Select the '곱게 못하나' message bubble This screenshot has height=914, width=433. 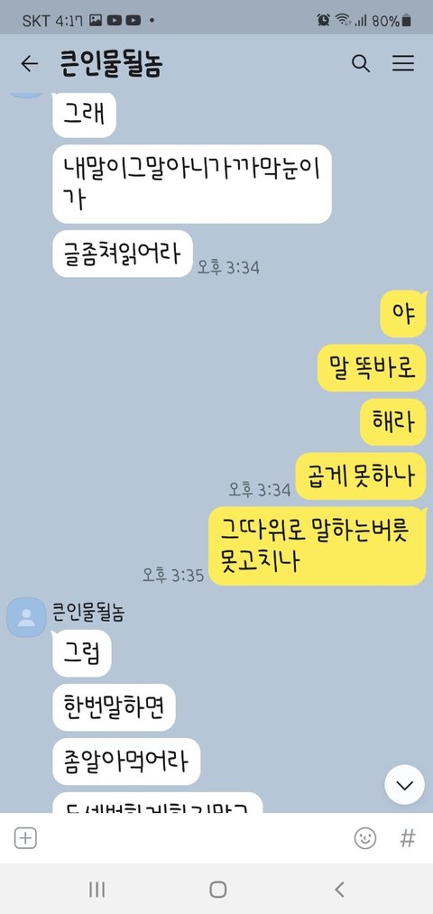click(x=362, y=476)
